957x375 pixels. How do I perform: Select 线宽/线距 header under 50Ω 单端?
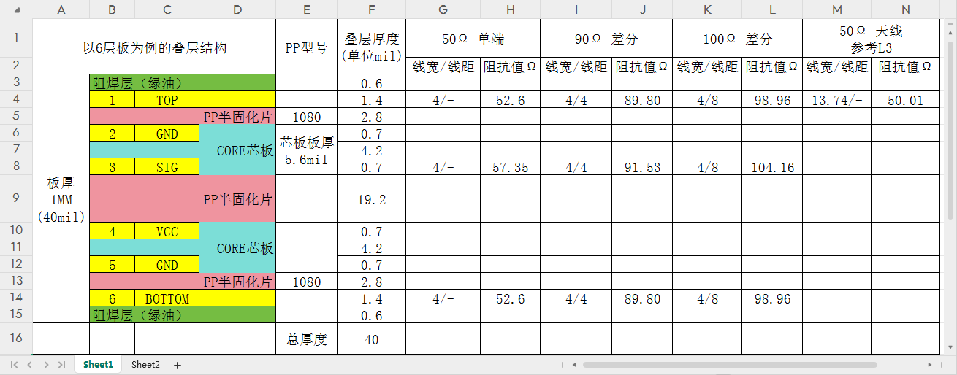(443, 66)
